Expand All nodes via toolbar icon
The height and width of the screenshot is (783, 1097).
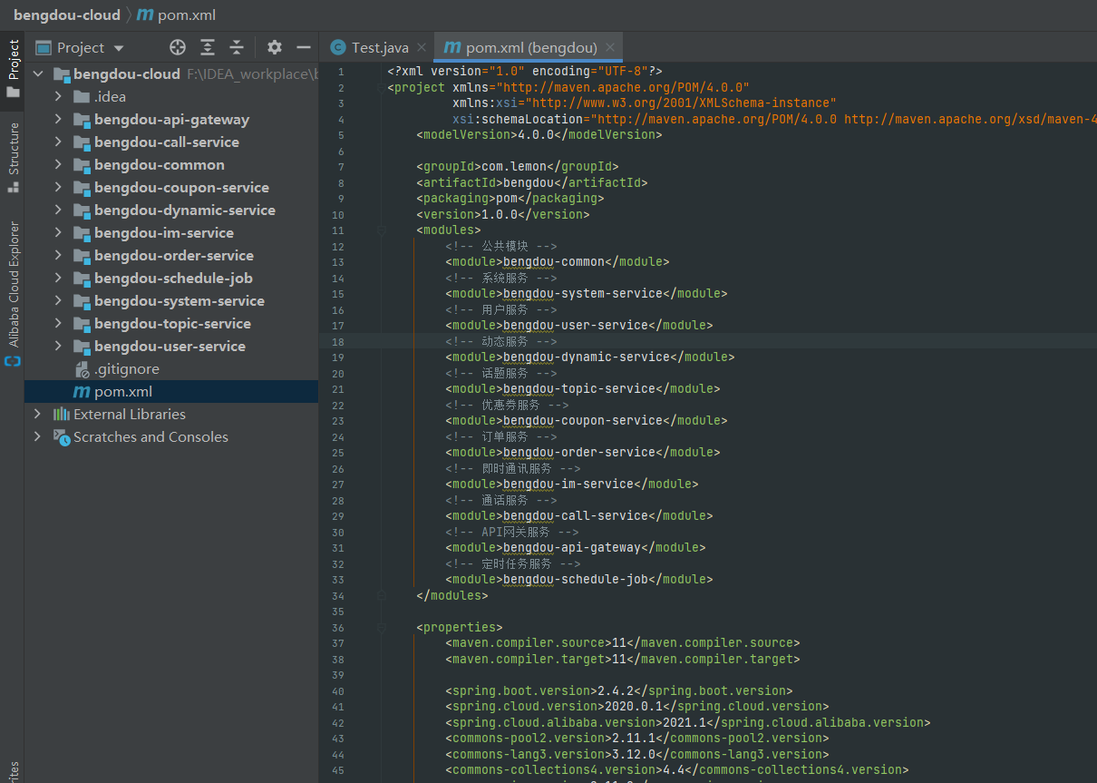pos(208,46)
